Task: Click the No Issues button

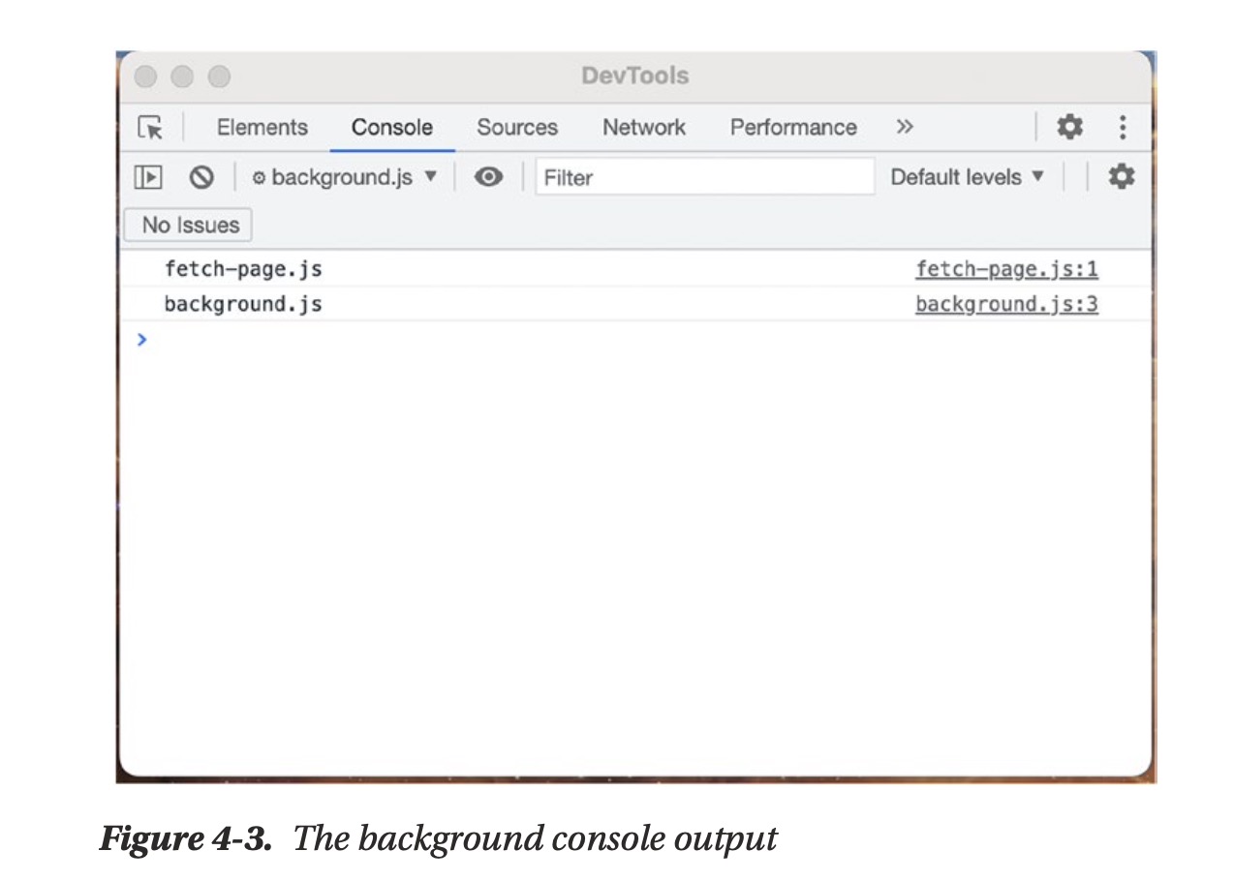Action: [x=190, y=225]
